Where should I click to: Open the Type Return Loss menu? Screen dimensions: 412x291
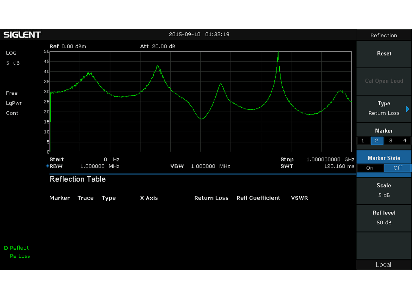(384, 108)
